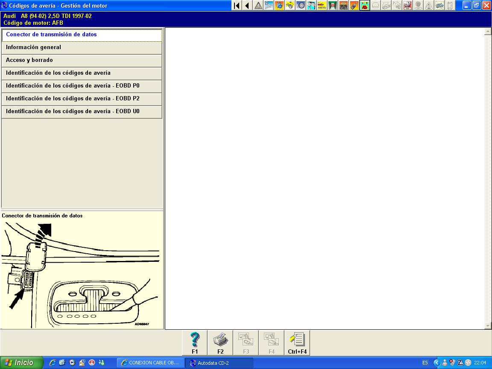This screenshot has height=369, width=492.
Task: Click the greyed door-panel toolbar icon
Action: click(x=450, y=5)
